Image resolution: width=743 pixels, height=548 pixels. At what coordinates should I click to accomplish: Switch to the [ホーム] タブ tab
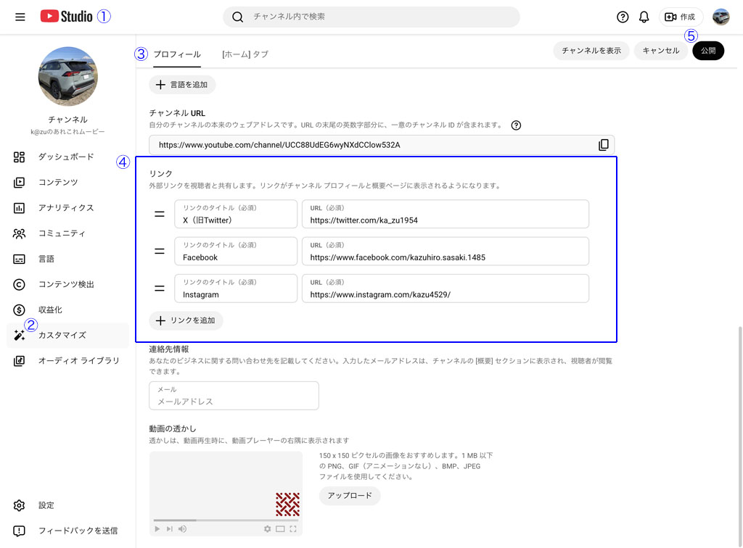pos(245,54)
